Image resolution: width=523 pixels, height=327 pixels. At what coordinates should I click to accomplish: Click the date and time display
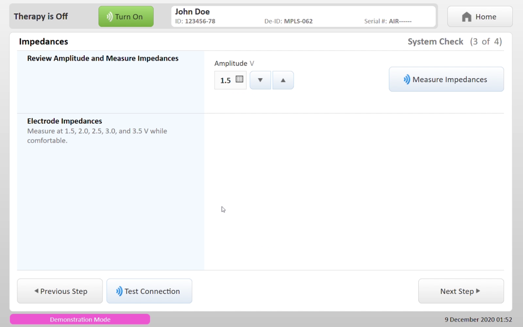478,319
